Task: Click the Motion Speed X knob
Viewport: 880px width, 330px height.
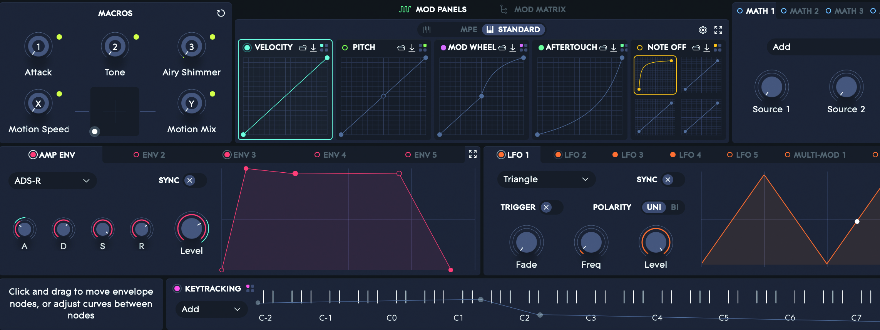Action: (x=38, y=103)
